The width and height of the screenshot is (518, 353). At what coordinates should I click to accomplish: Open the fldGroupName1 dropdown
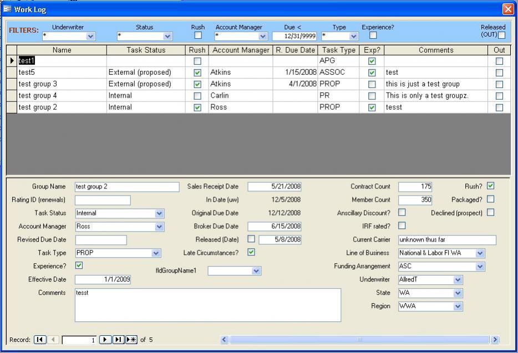coord(256,271)
